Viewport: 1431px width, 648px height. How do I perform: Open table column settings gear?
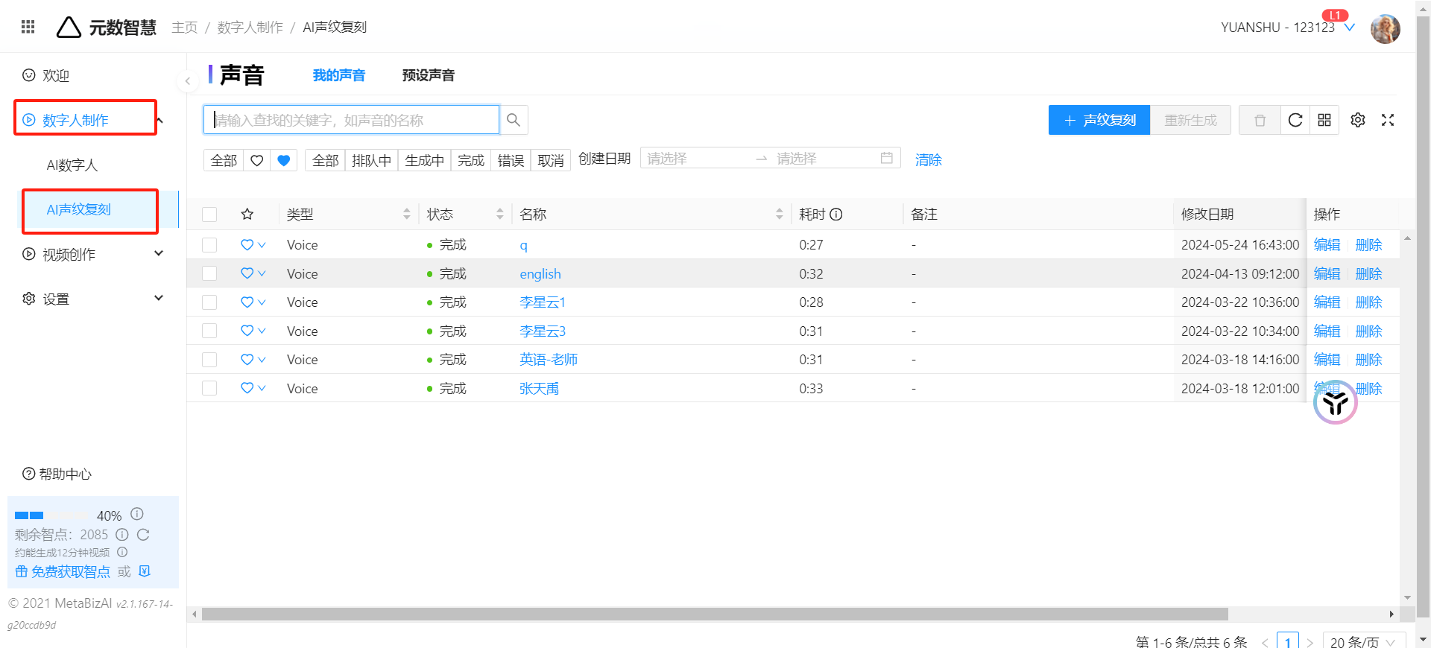point(1358,120)
